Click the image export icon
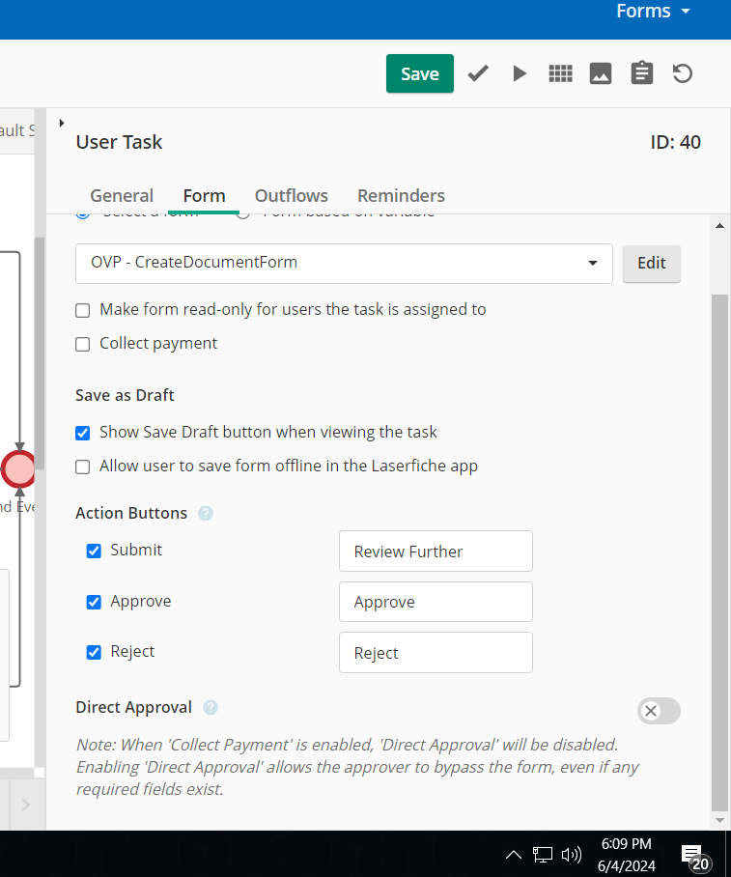 click(x=601, y=73)
